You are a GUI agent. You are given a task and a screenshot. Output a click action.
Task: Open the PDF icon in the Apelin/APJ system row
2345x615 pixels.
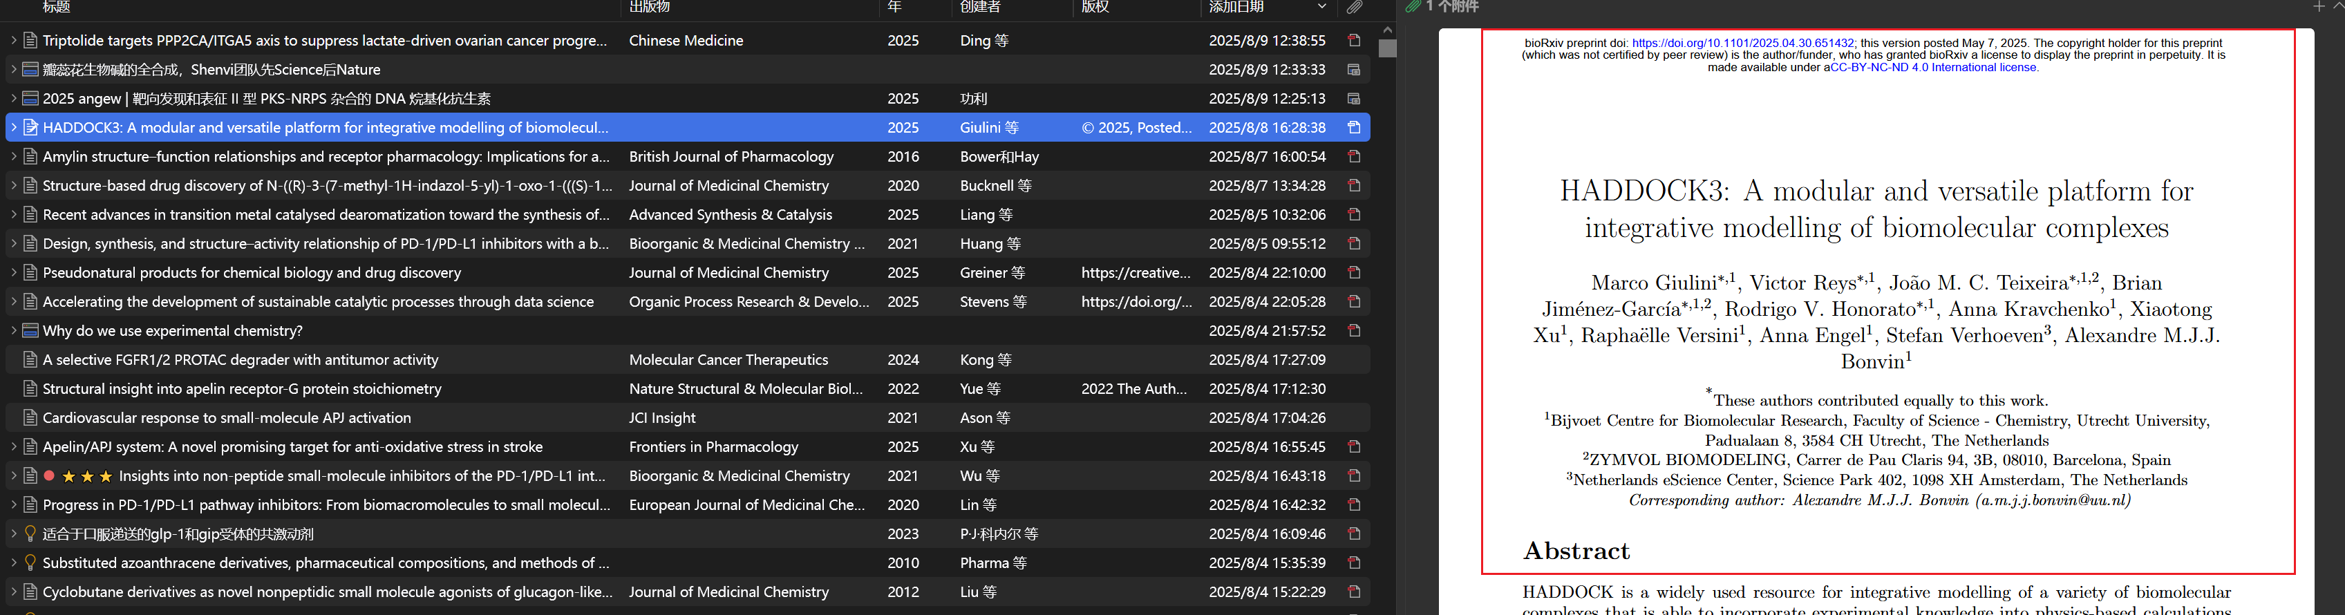pos(1354,446)
